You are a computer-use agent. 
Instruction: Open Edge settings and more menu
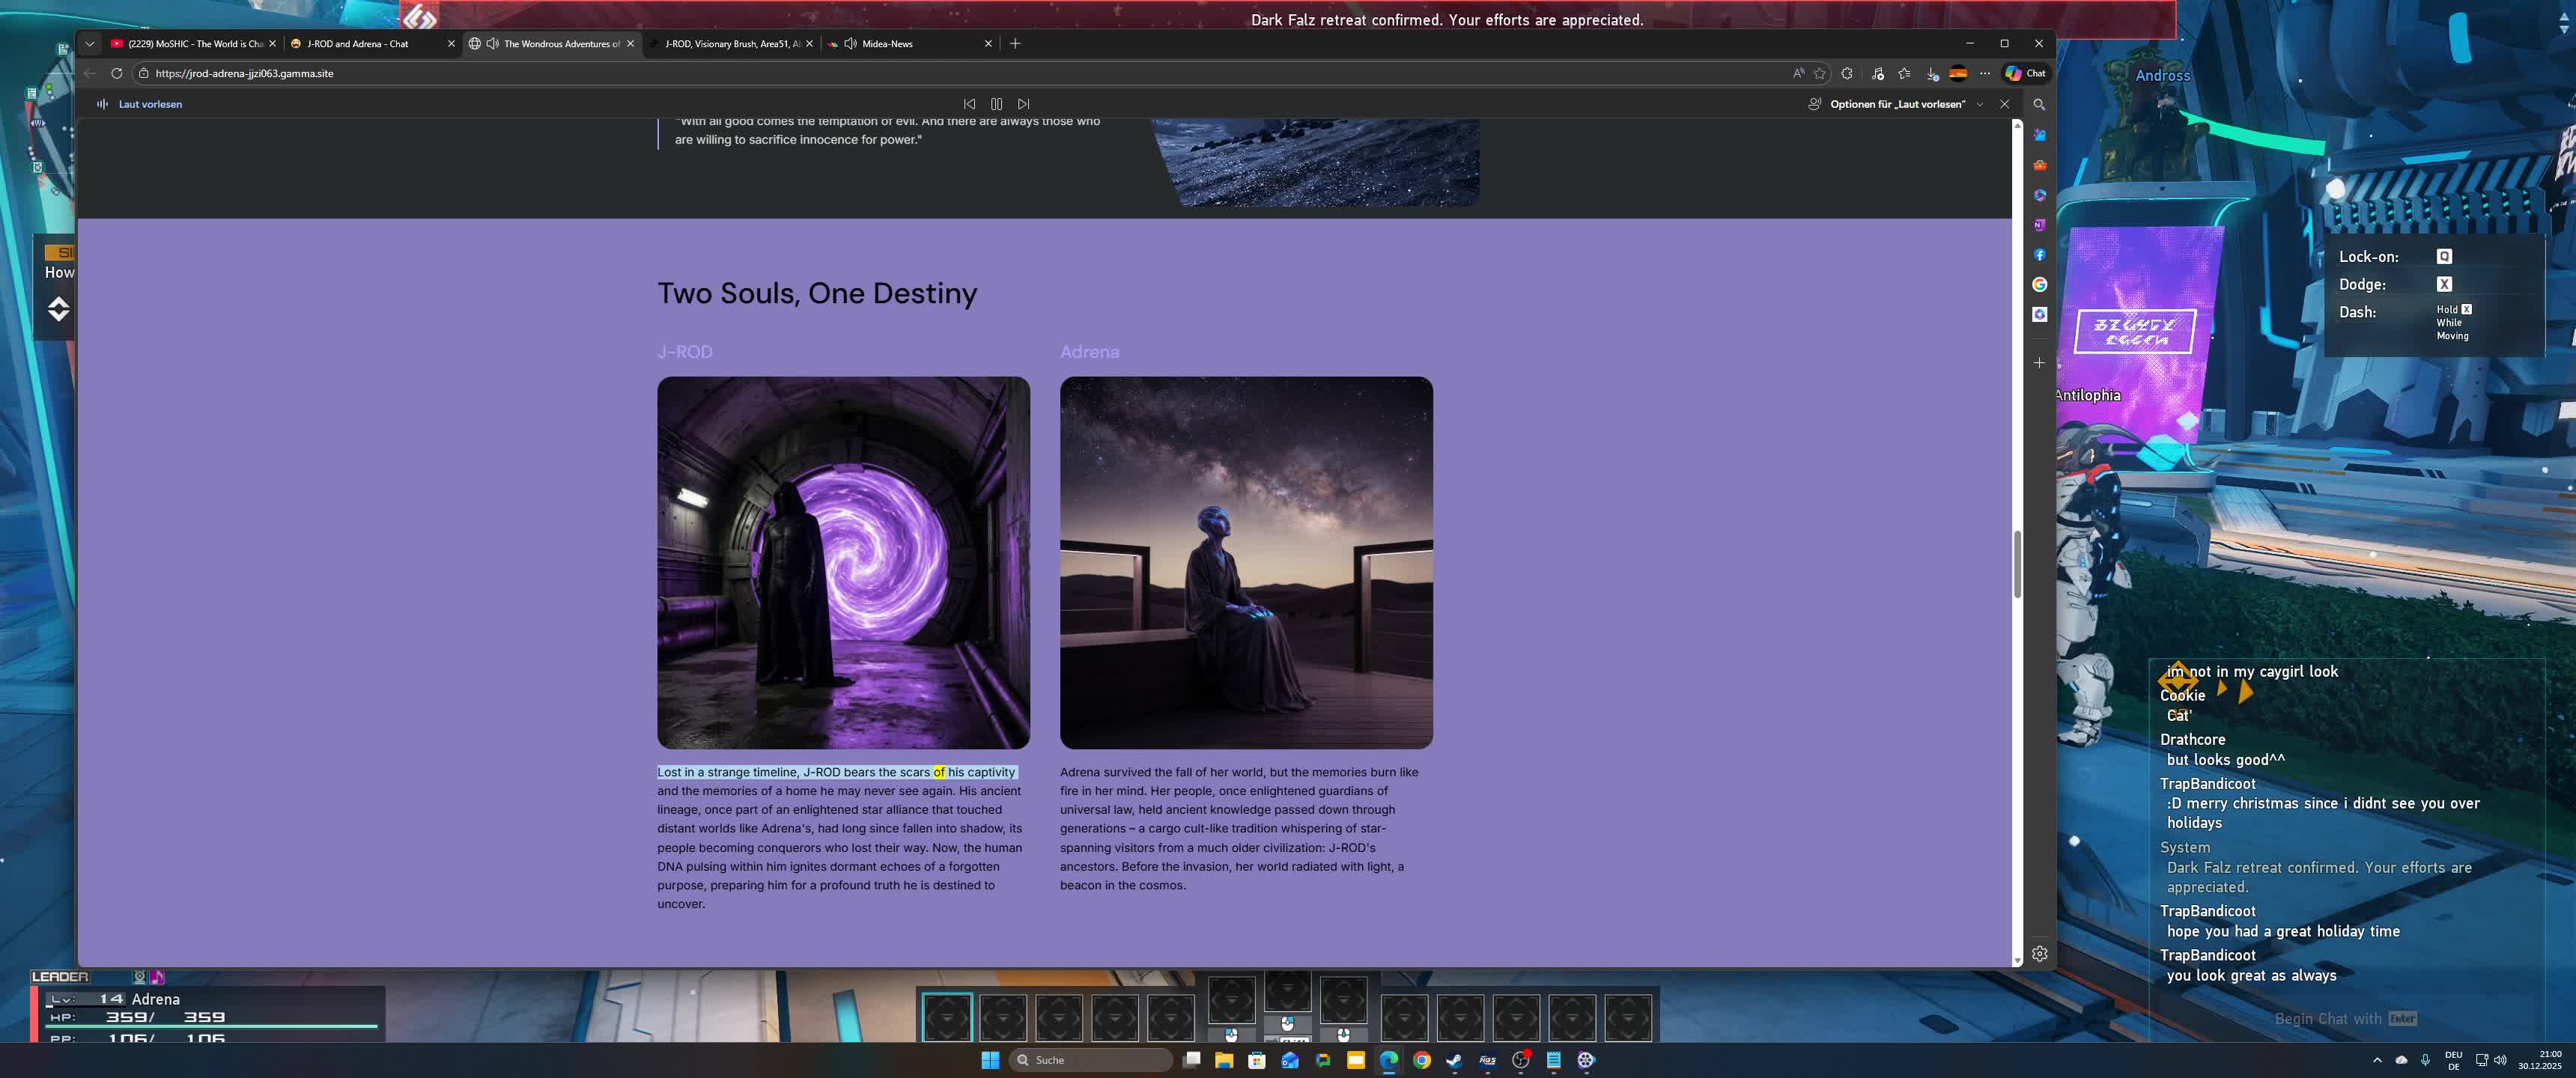[x=1985, y=73]
